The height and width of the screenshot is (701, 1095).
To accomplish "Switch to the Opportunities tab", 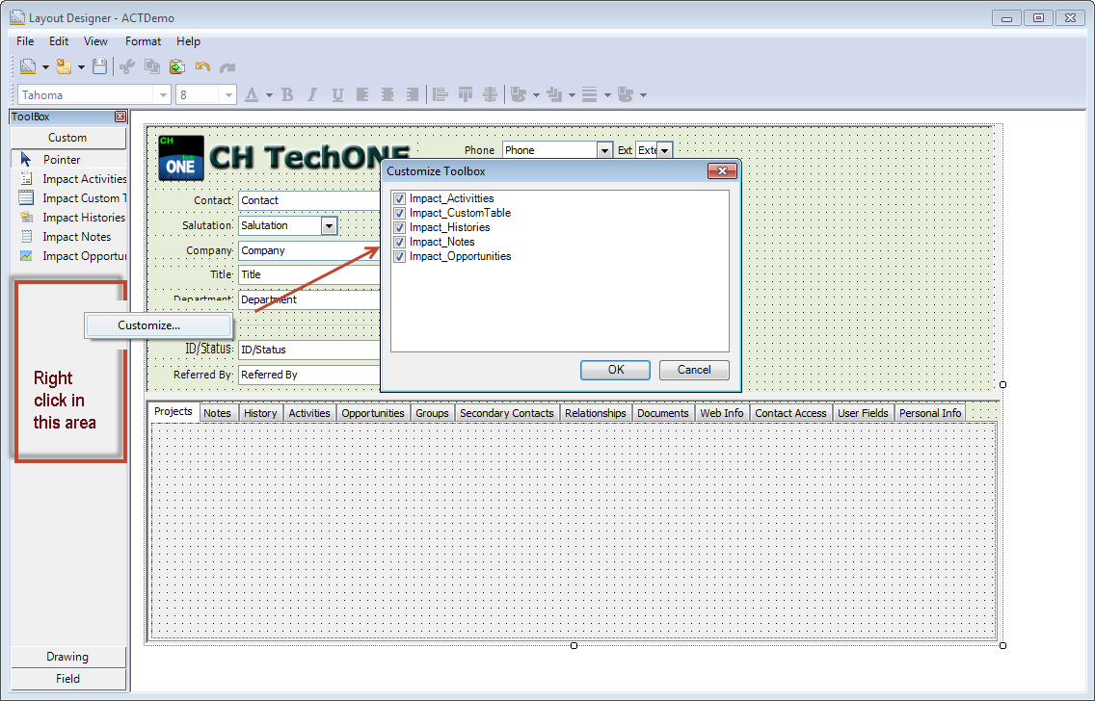I will coord(372,413).
